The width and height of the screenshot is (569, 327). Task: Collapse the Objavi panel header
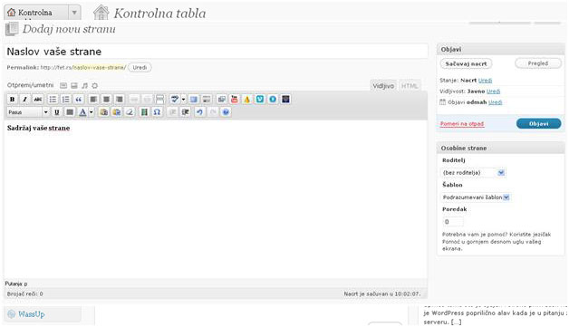pos(500,49)
